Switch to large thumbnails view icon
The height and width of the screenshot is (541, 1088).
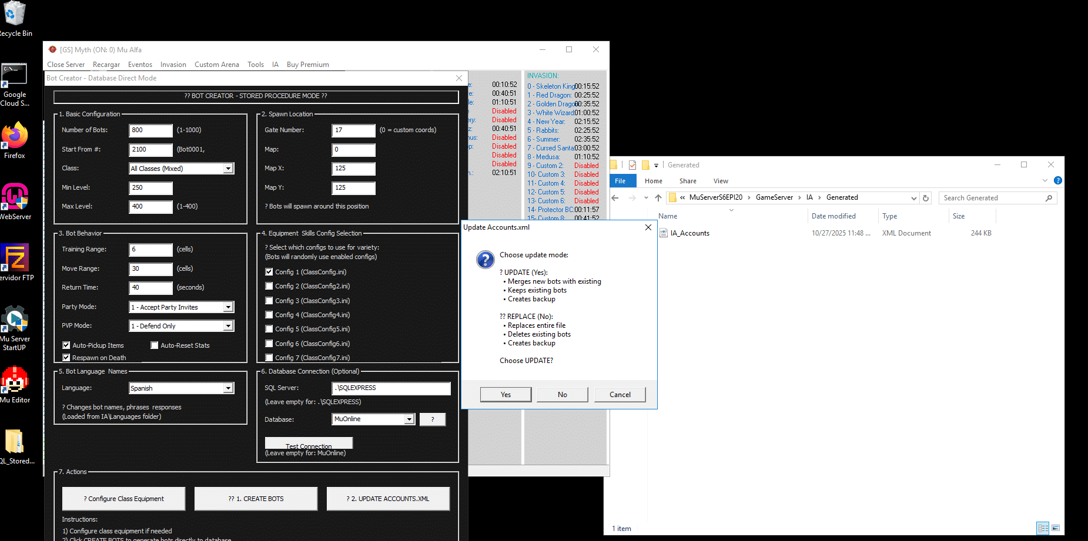pyautogui.click(x=1056, y=528)
